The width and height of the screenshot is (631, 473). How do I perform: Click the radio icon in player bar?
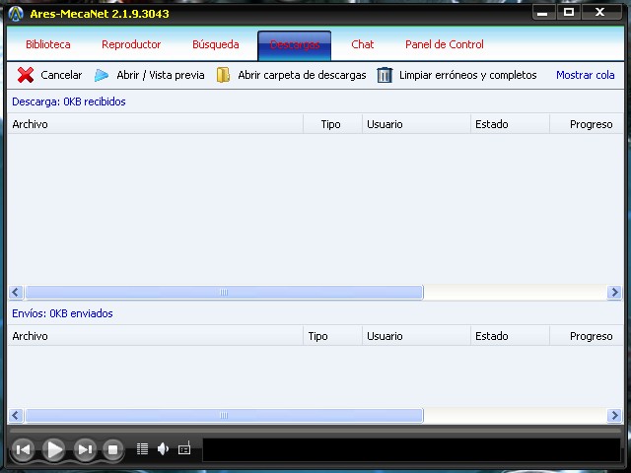[184, 448]
